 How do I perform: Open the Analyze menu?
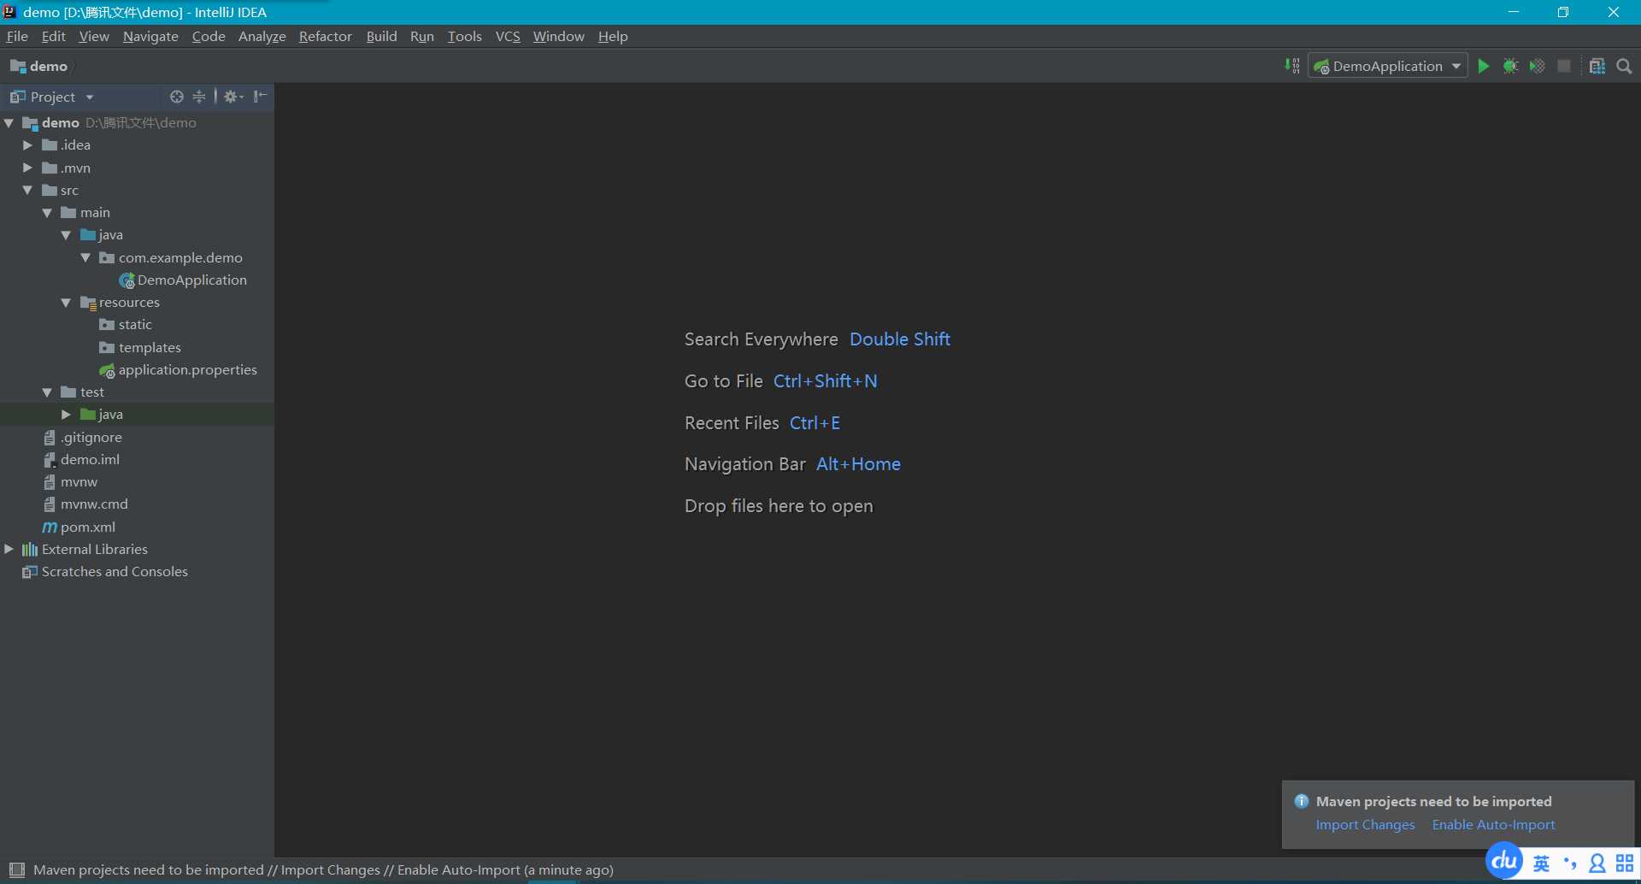point(262,36)
